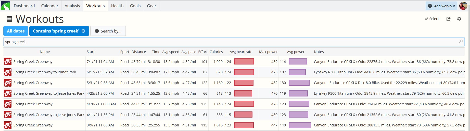
Task: Open the Gear tab
Action: point(151,6)
